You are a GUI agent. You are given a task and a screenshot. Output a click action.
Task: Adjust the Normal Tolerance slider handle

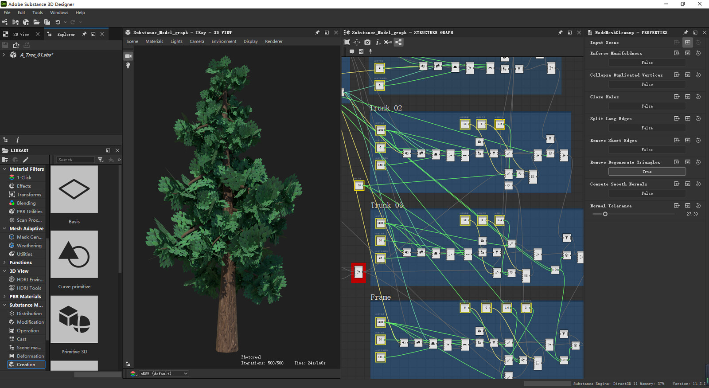605,214
